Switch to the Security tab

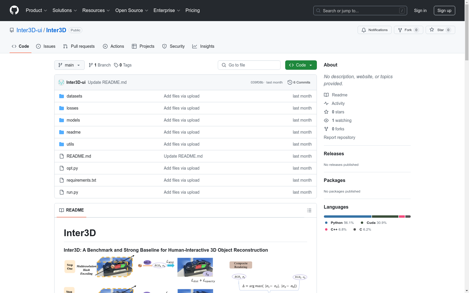click(x=174, y=46)
